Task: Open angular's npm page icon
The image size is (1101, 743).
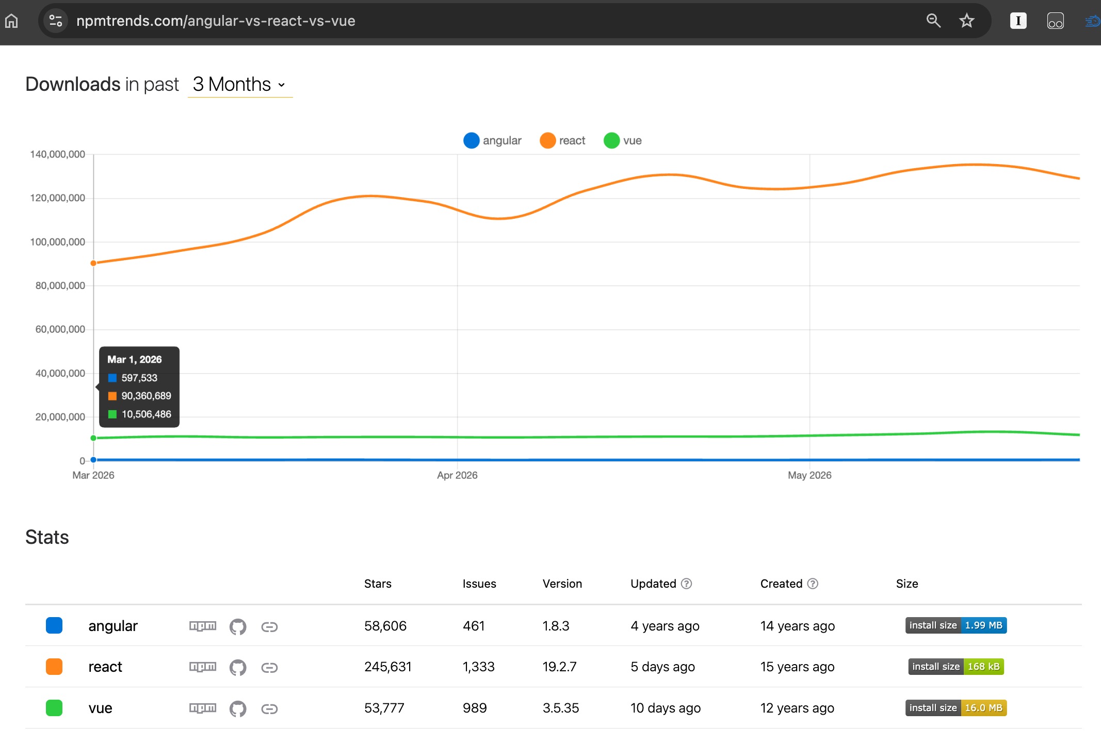Action: point(203,626)
